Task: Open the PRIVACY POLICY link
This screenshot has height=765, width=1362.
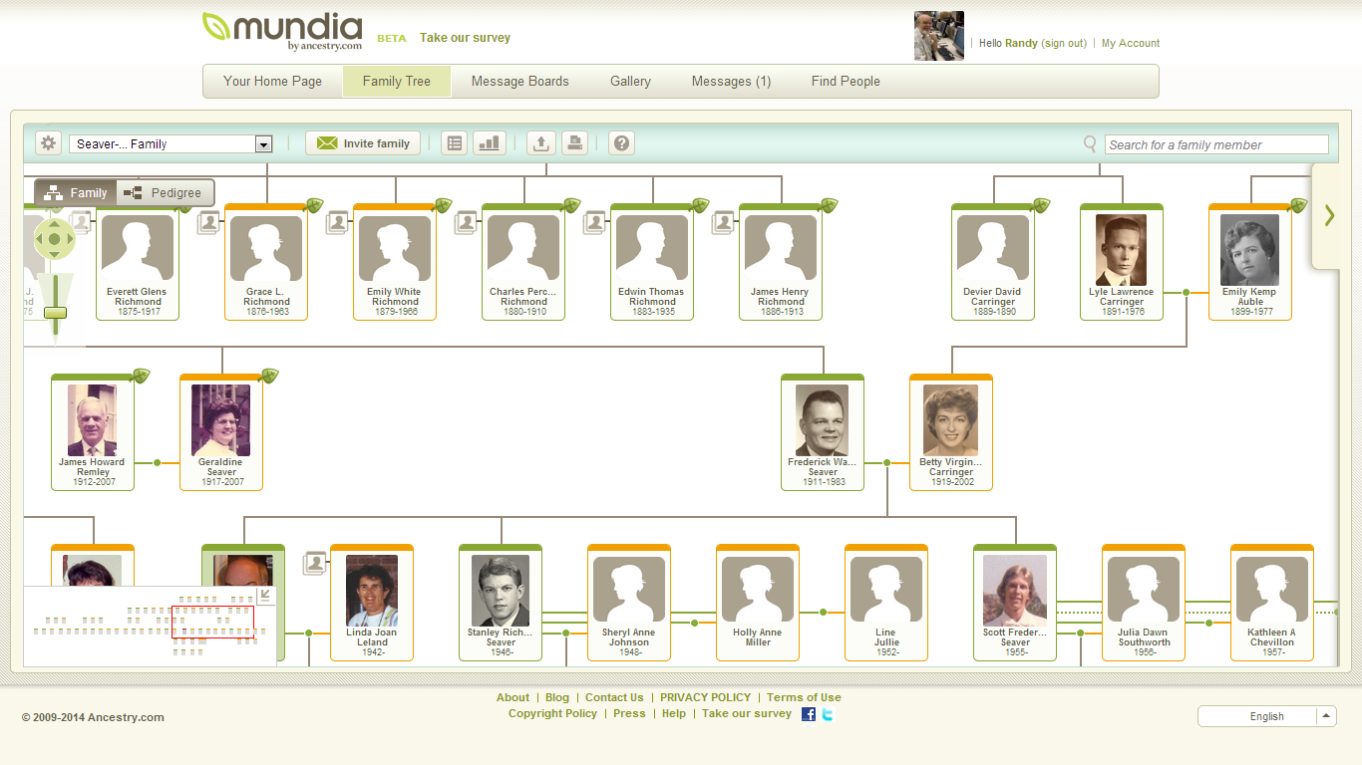Action: [705, 697]
